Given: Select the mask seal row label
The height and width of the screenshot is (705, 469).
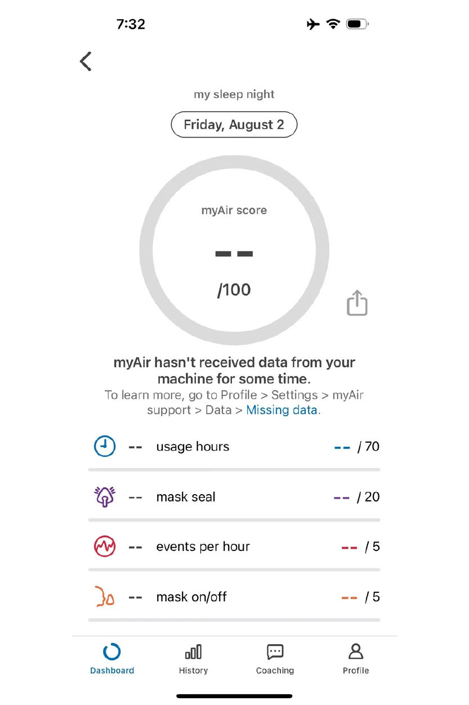Looking at the screenshot, I should point(186,497).
